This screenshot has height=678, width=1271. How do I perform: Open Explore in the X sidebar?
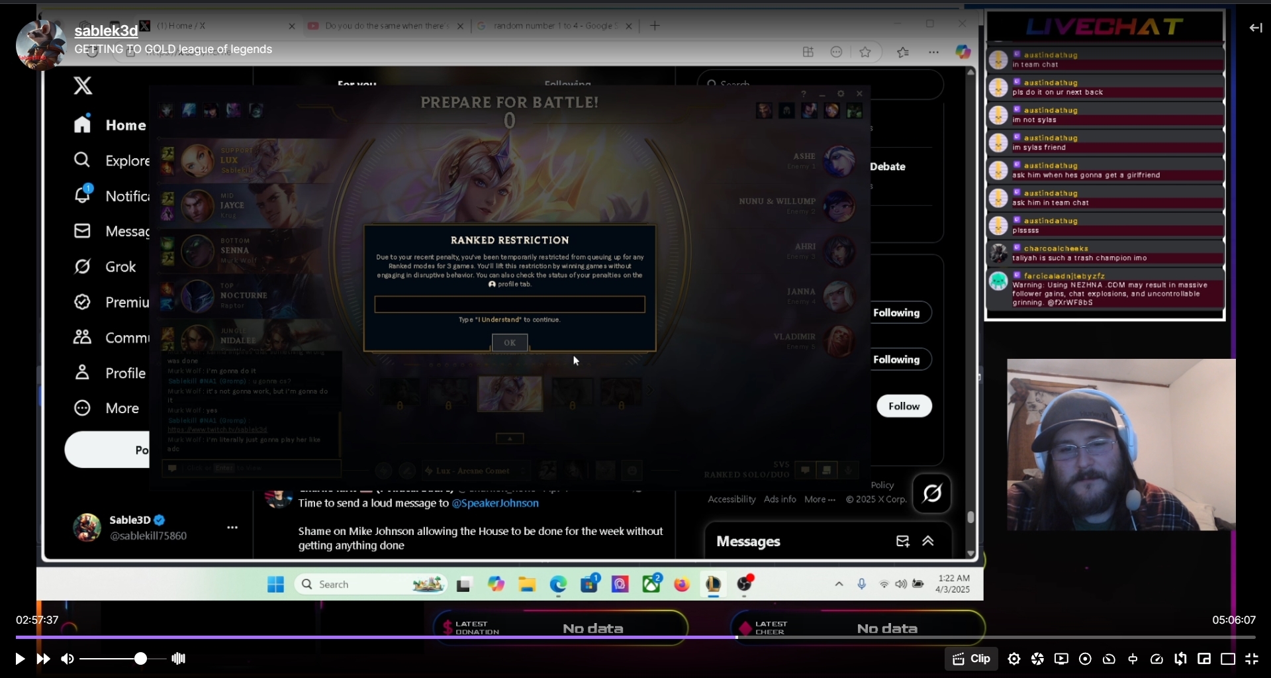tap(111, 160)
